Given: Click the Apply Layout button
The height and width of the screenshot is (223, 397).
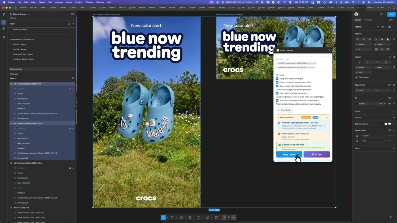Looking at the screenshot, I should click(x=289, y=154).
